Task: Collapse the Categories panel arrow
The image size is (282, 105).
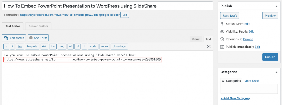Action: (276, 72)
